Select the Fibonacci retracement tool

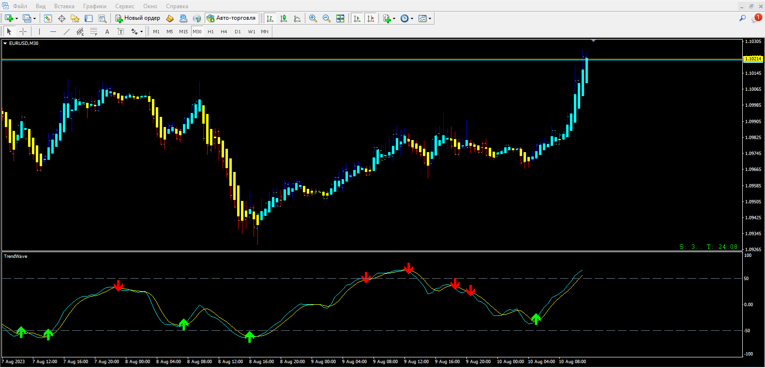pos(93,31)
